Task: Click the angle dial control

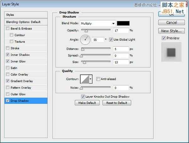Action: [x=85, y=40]
